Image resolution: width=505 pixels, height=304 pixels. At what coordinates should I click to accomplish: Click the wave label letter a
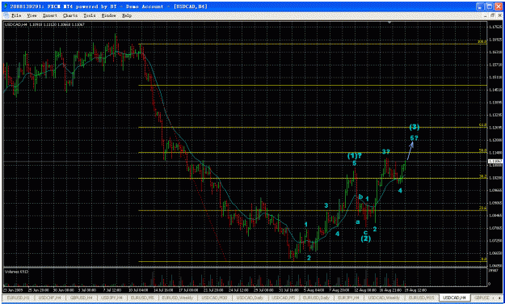pyautogui.click(x=357, y=222)
